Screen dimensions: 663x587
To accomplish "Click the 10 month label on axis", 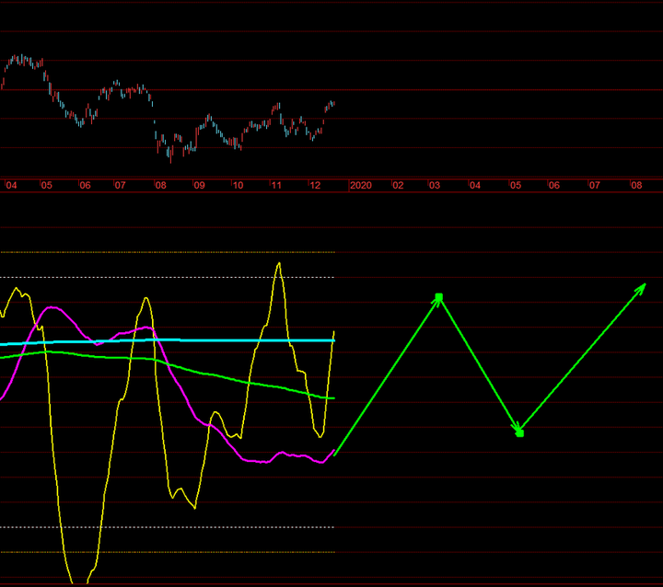I will (x=238, y=186).
